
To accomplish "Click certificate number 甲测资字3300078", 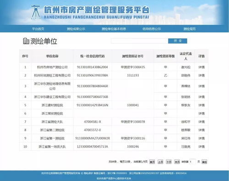I will (133, 122).
